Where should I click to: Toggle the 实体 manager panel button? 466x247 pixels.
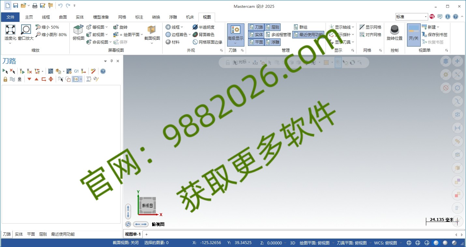coord(256,34)
